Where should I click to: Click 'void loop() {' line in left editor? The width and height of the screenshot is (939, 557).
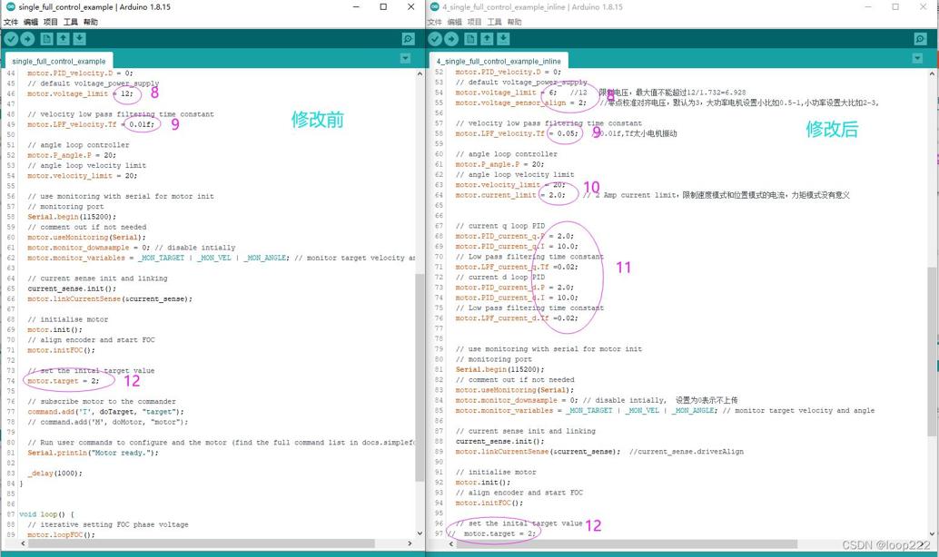coord(46,514)
